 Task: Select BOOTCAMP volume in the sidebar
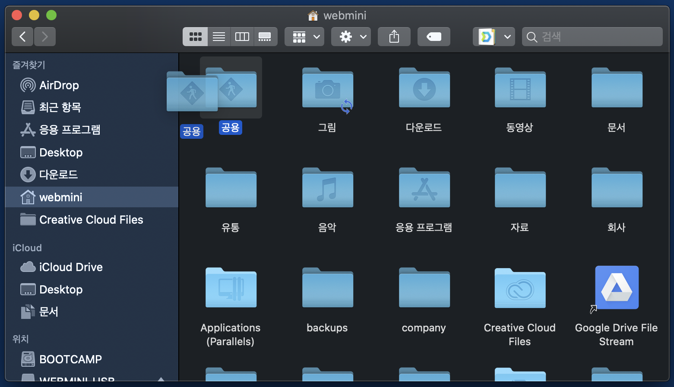pyautogui.click(x=92, y=359)
